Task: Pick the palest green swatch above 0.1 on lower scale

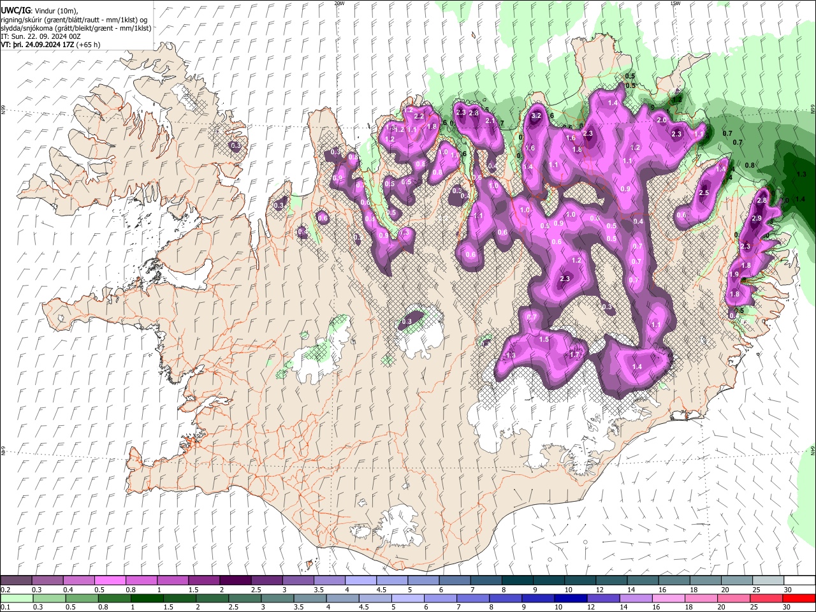Action: pos(17,598)
